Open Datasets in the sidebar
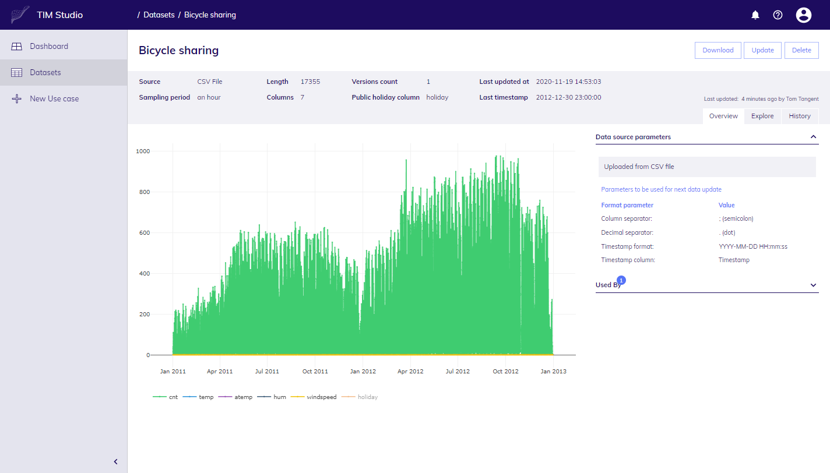This screenshot has height=473, width=830. point(64,72)
